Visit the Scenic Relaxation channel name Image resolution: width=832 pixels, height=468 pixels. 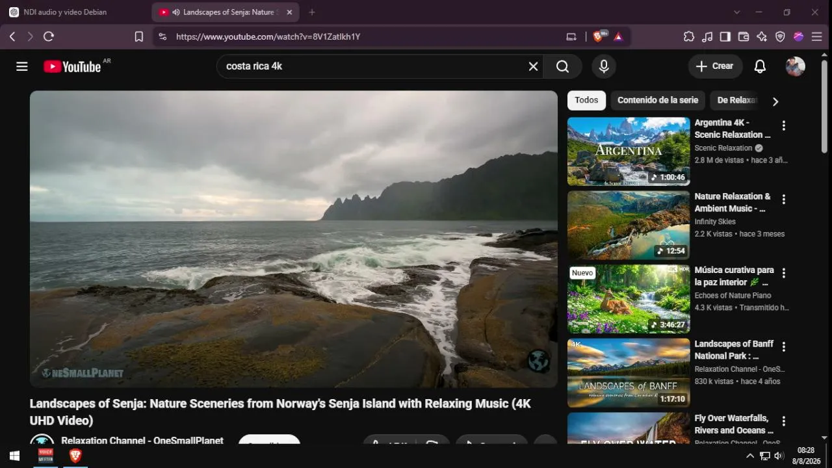pos(723,148)
